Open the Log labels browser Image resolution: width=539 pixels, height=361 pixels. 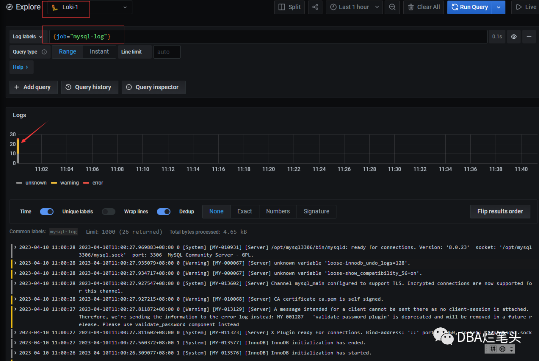point(27,37)
